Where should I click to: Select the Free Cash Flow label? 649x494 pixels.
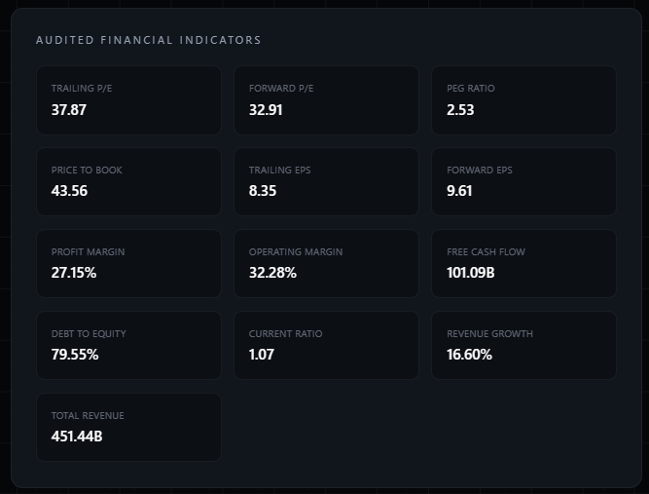pos(486,252)
